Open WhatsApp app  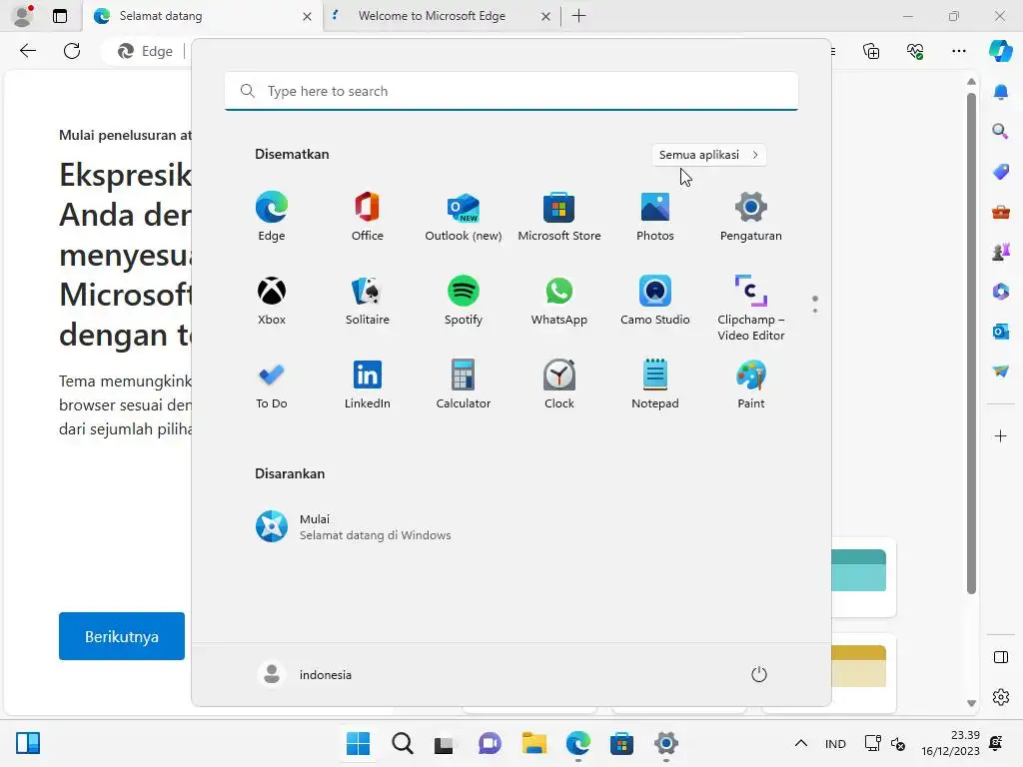pyautogui.click(x=559, y=301)
